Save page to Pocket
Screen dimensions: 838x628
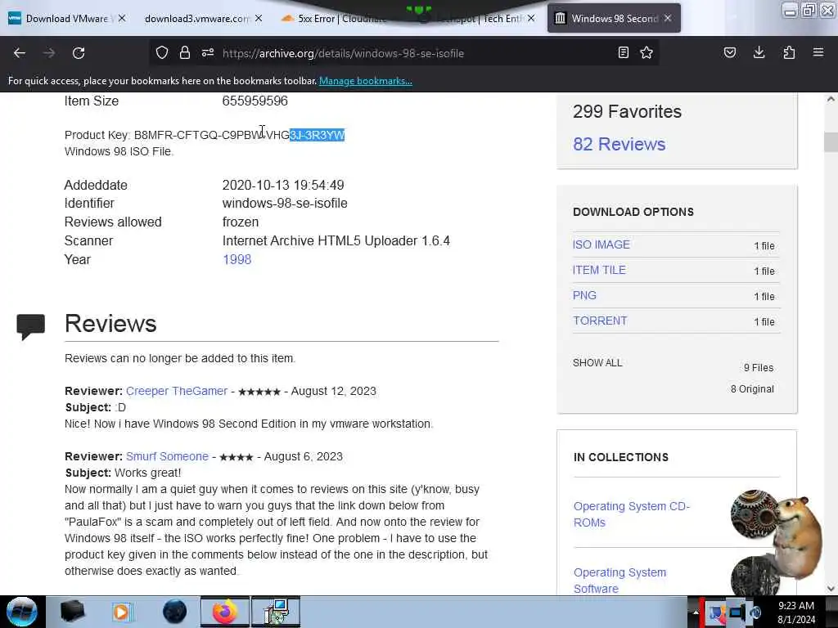pos(730,52)
